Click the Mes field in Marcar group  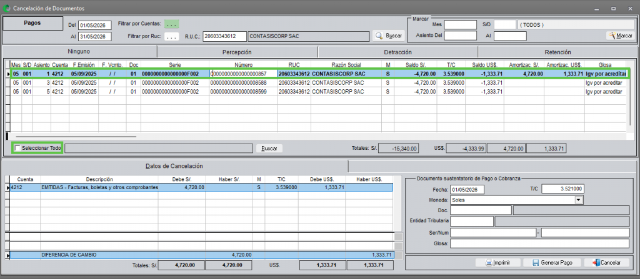(461, 25)
